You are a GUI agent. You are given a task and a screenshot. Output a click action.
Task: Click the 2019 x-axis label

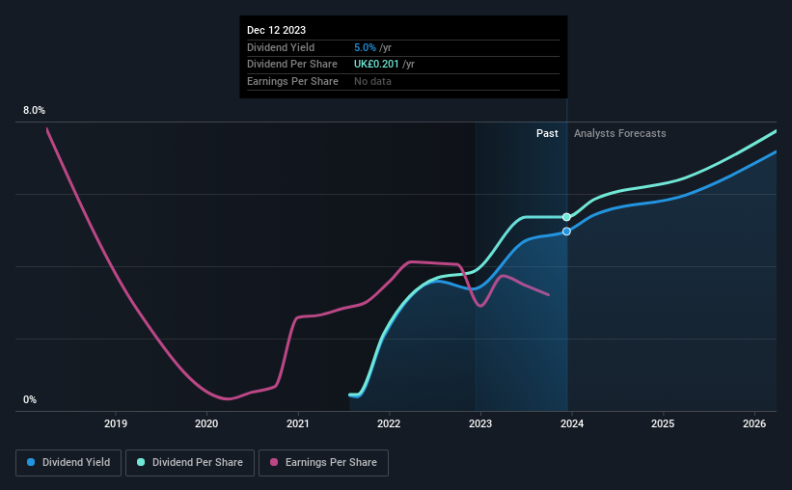pyautogui.click(x=116, y=423)
